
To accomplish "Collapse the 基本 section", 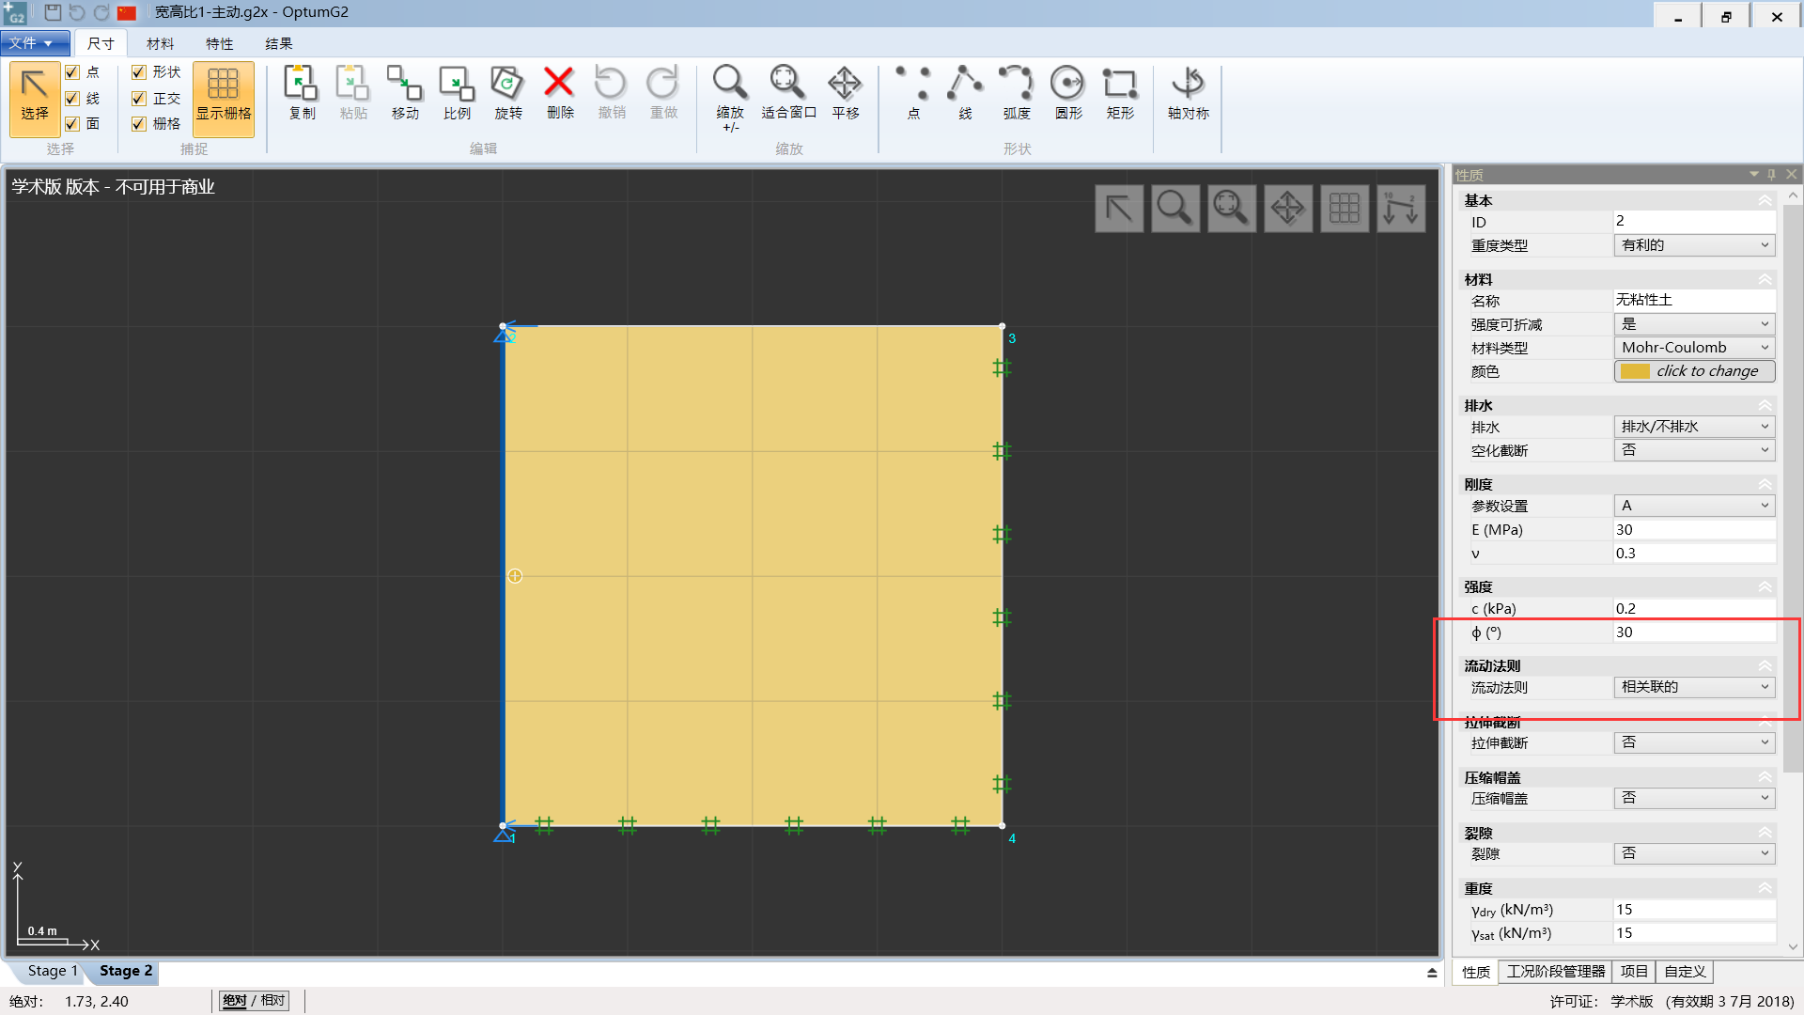I will 1765,200.
